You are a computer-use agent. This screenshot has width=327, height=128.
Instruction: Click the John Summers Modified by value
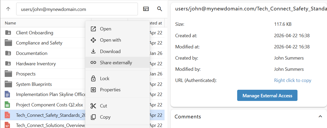(289, 69)
